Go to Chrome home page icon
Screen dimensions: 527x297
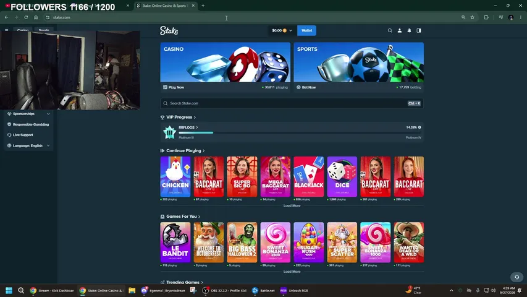[36, 17]
